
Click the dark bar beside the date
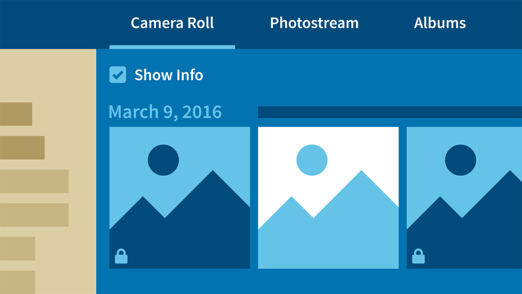[390, 112]
